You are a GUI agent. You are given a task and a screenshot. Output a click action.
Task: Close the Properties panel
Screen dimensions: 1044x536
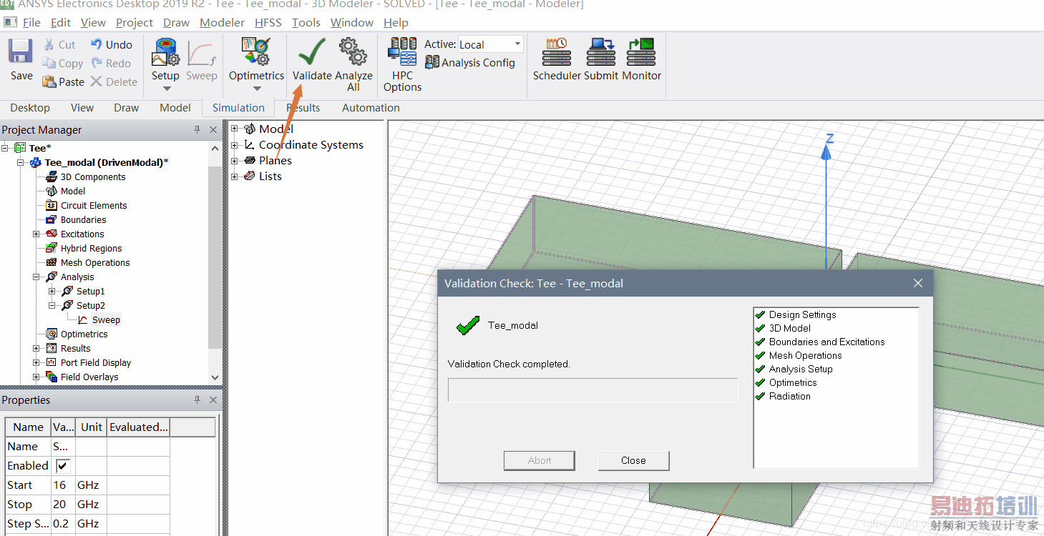pos(213,400)
